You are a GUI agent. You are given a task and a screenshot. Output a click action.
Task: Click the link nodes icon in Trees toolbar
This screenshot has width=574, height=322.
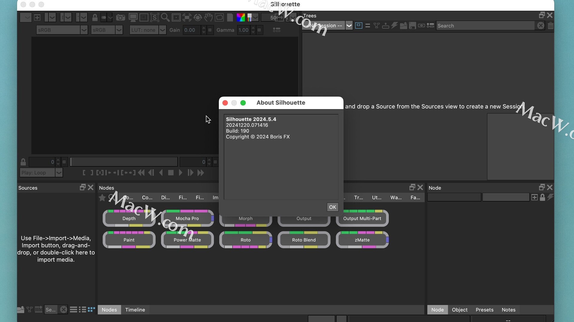tap(422, 26)
